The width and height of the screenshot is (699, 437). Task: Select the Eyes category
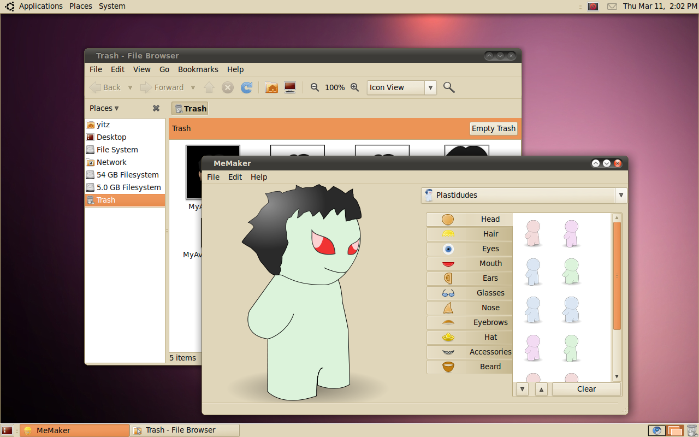470,249
